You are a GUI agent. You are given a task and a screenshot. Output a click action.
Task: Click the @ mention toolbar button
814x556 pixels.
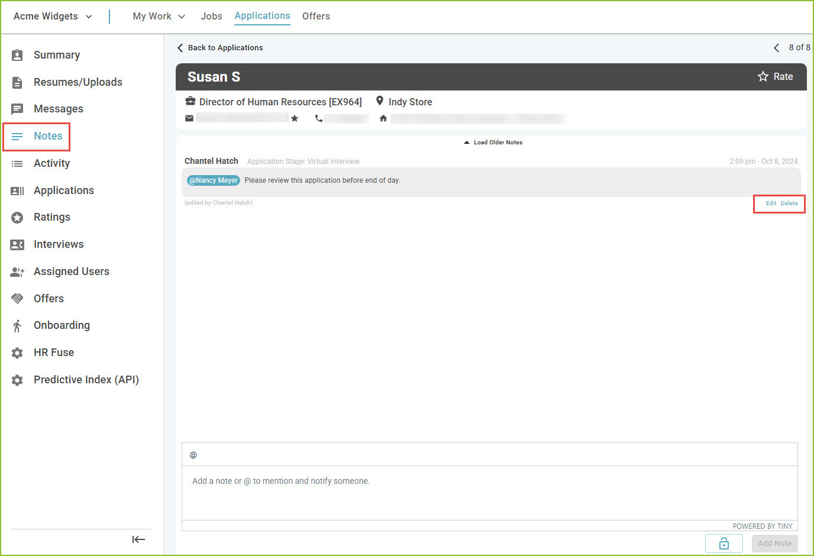pos(193,455)
